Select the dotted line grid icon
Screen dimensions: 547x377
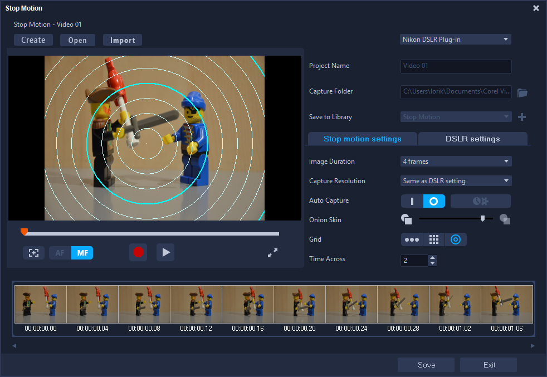412,239
